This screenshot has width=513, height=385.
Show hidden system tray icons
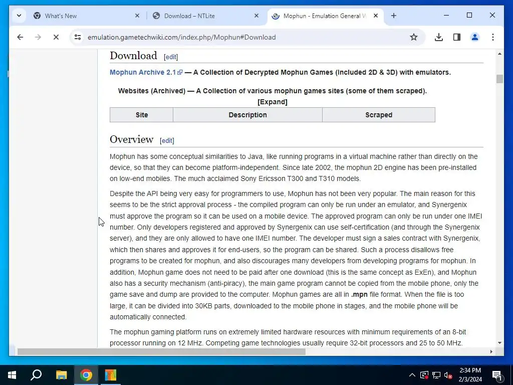click(412, 375)
